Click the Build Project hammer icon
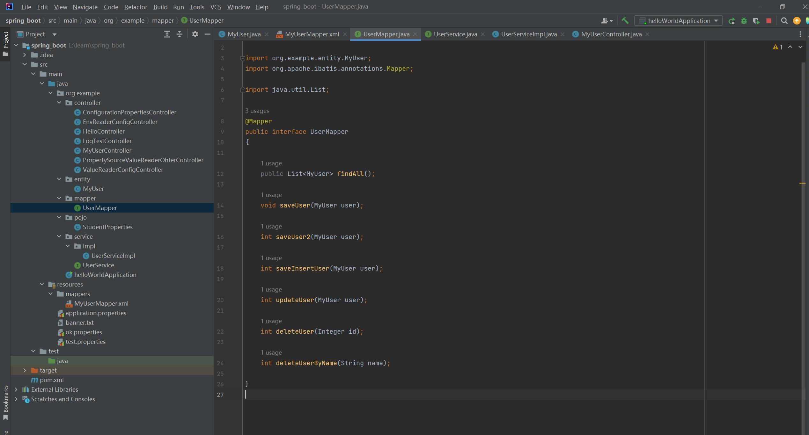 click(625, 21)
